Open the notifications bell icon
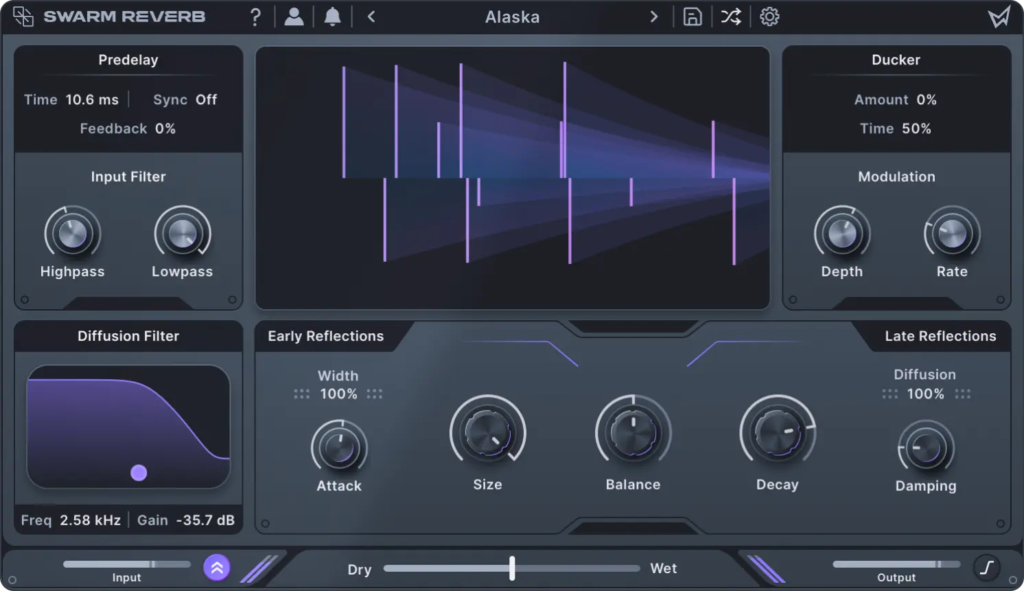 pos(332,16)
